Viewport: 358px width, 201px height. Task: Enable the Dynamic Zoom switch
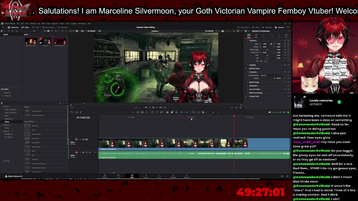[247, 68]
